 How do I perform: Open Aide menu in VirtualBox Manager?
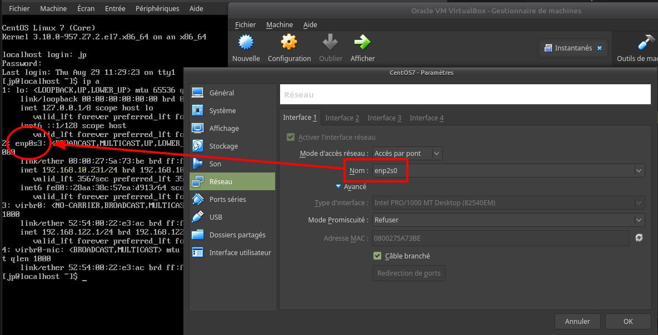click(x=310, y=25)
